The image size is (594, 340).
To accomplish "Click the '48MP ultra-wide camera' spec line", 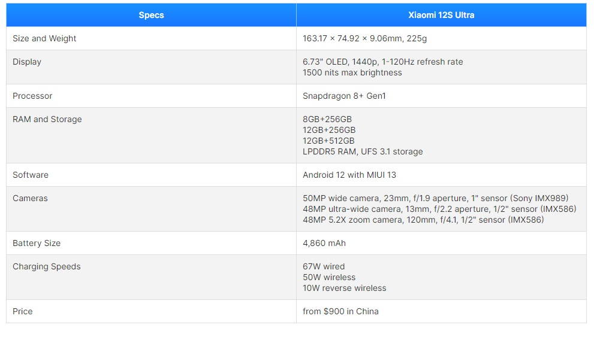I will [439, 209].
